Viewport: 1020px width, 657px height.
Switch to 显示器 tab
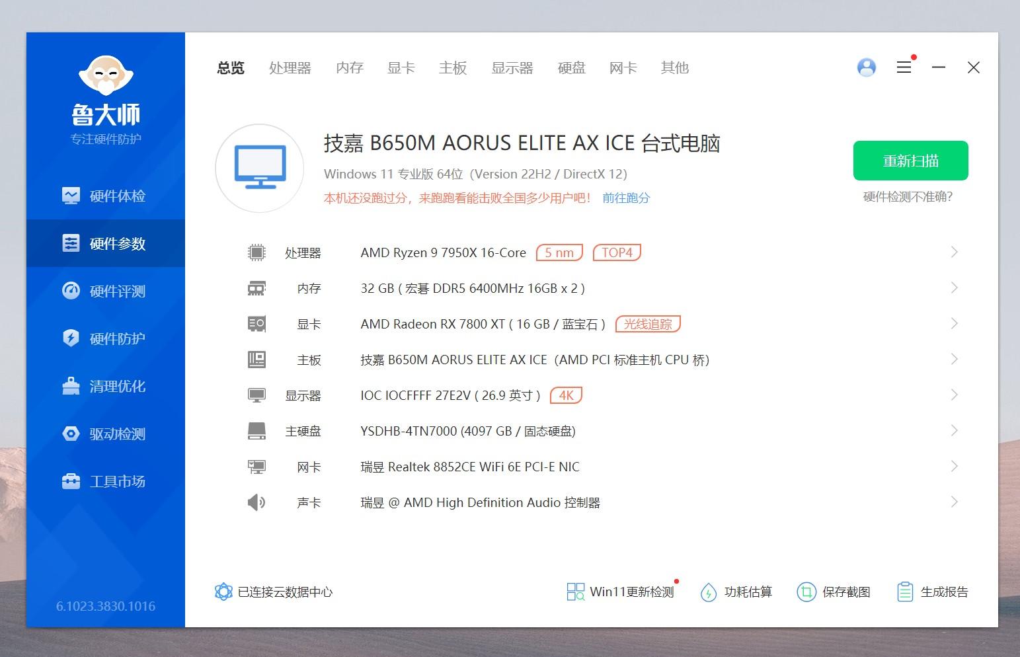point(512,67)
